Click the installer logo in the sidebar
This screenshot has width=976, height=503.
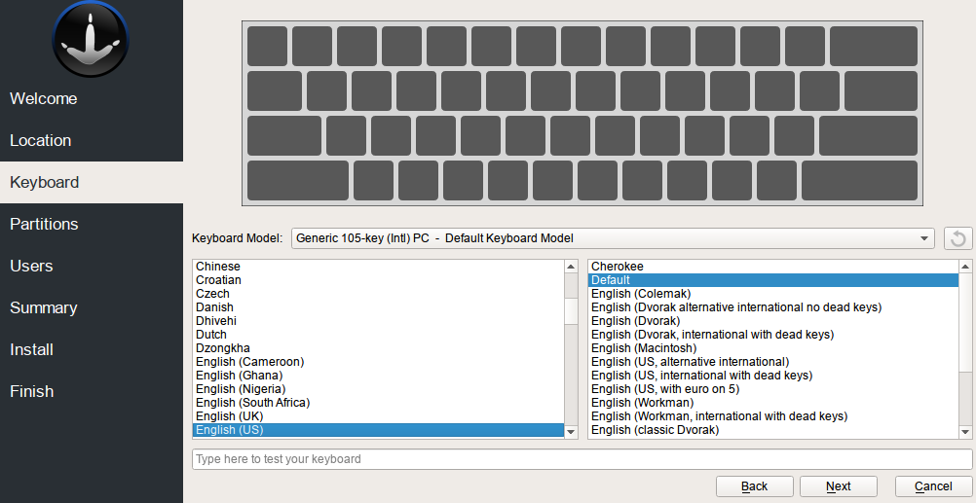tap(91, 39)
